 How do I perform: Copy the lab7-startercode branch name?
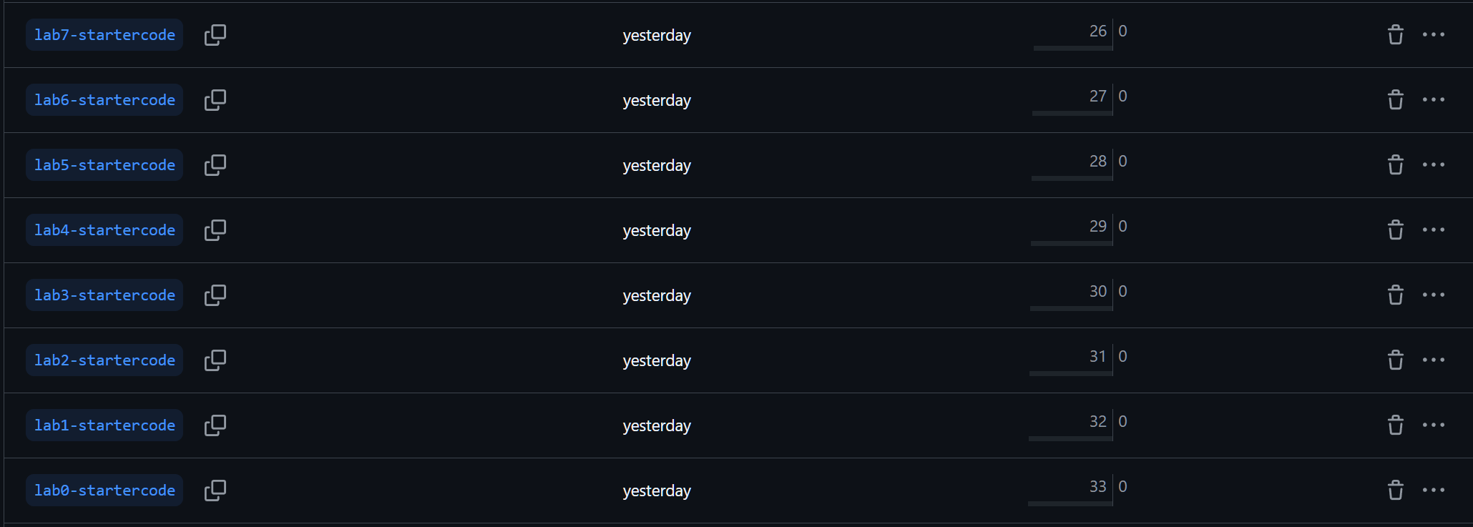[215, 35]
